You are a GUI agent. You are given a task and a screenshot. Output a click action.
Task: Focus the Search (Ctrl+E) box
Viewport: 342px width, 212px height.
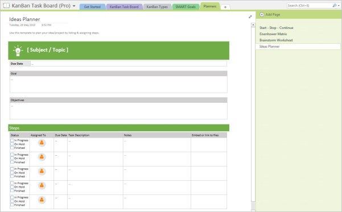(310, 6)
